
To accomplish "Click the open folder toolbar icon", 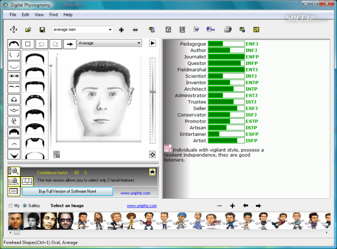I will (28, 30).
